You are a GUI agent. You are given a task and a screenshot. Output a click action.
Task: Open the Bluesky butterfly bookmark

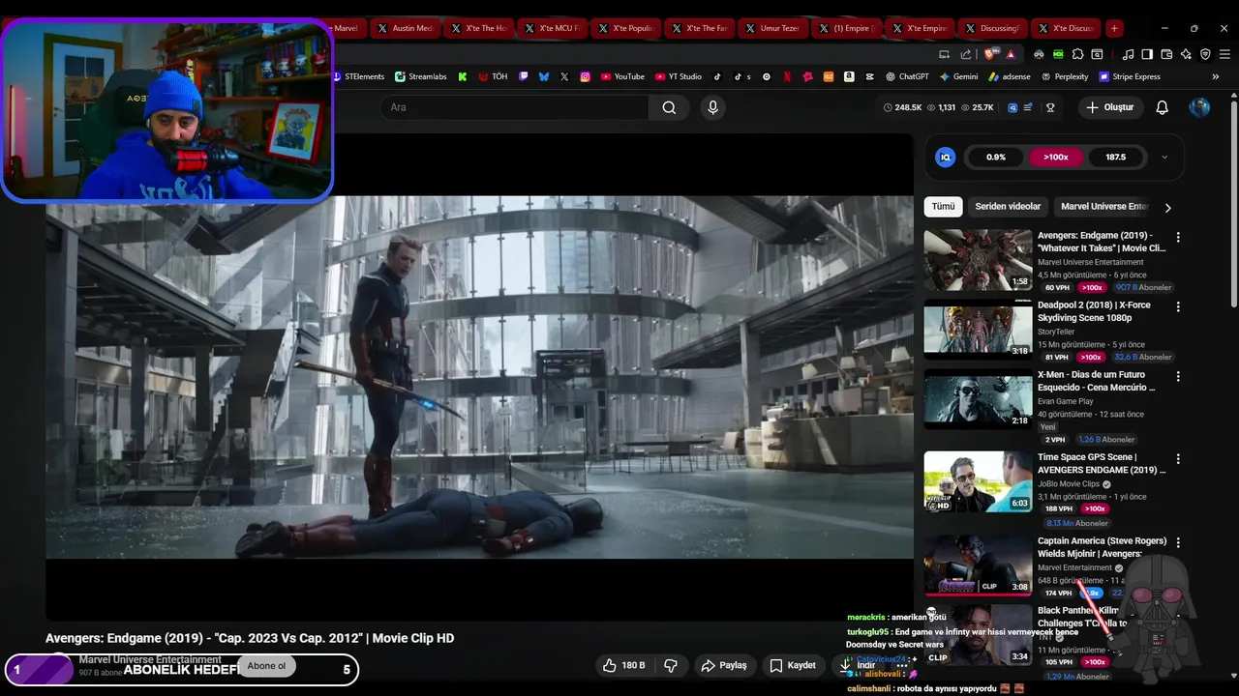(544, 76)
